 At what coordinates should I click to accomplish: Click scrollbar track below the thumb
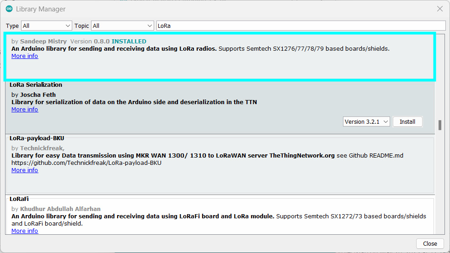(x=440, y=183)
